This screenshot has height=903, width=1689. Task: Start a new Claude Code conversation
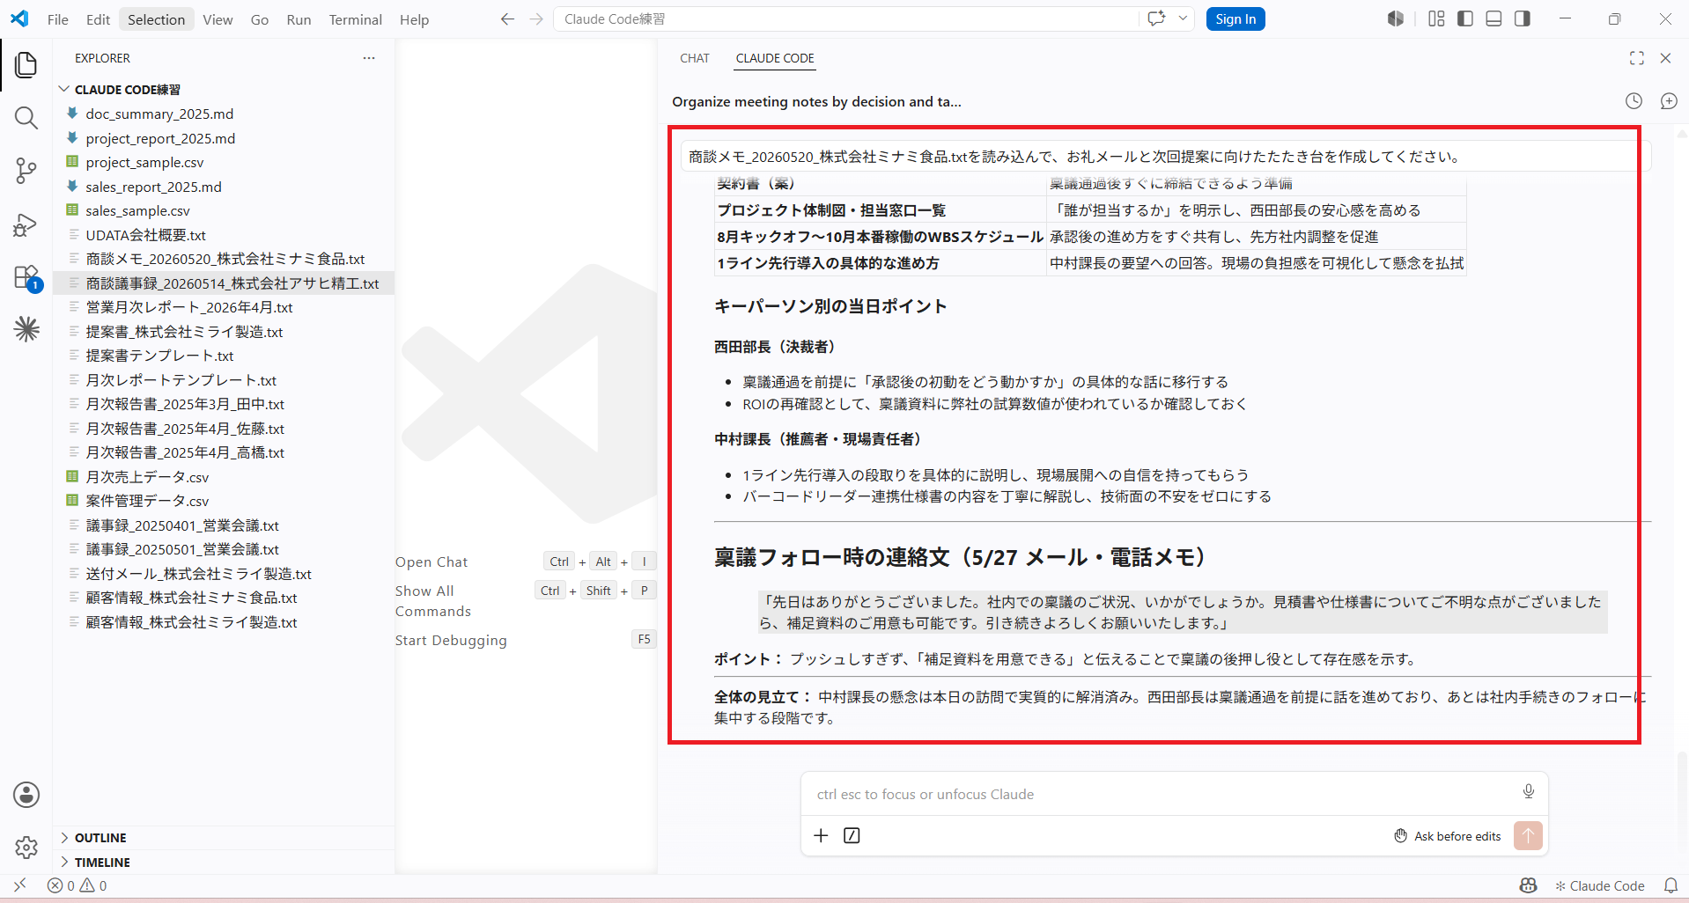(x=1669, y=101)
